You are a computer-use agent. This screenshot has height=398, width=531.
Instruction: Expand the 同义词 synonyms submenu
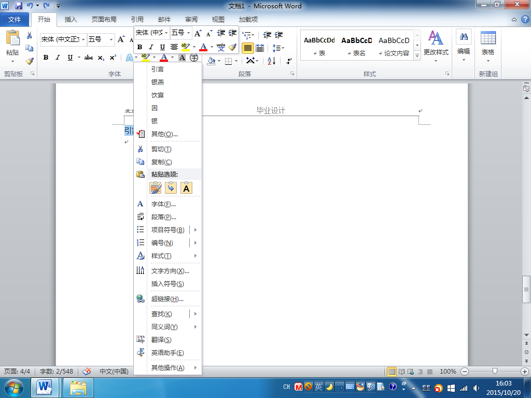tap(195, 327)
